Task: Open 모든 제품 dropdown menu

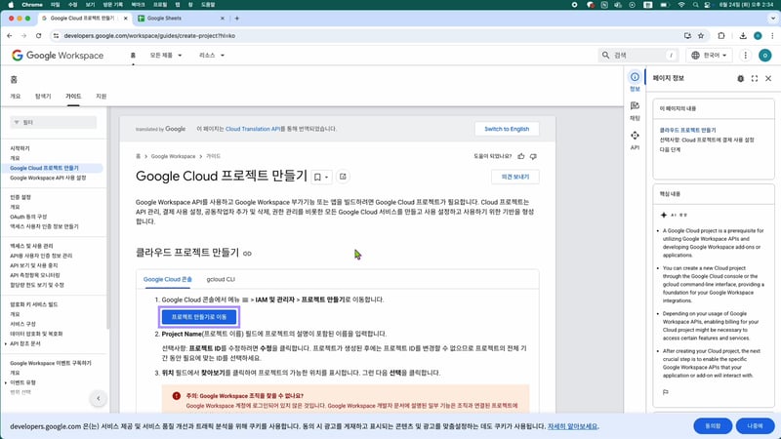Action: click(x=166, y=56)
